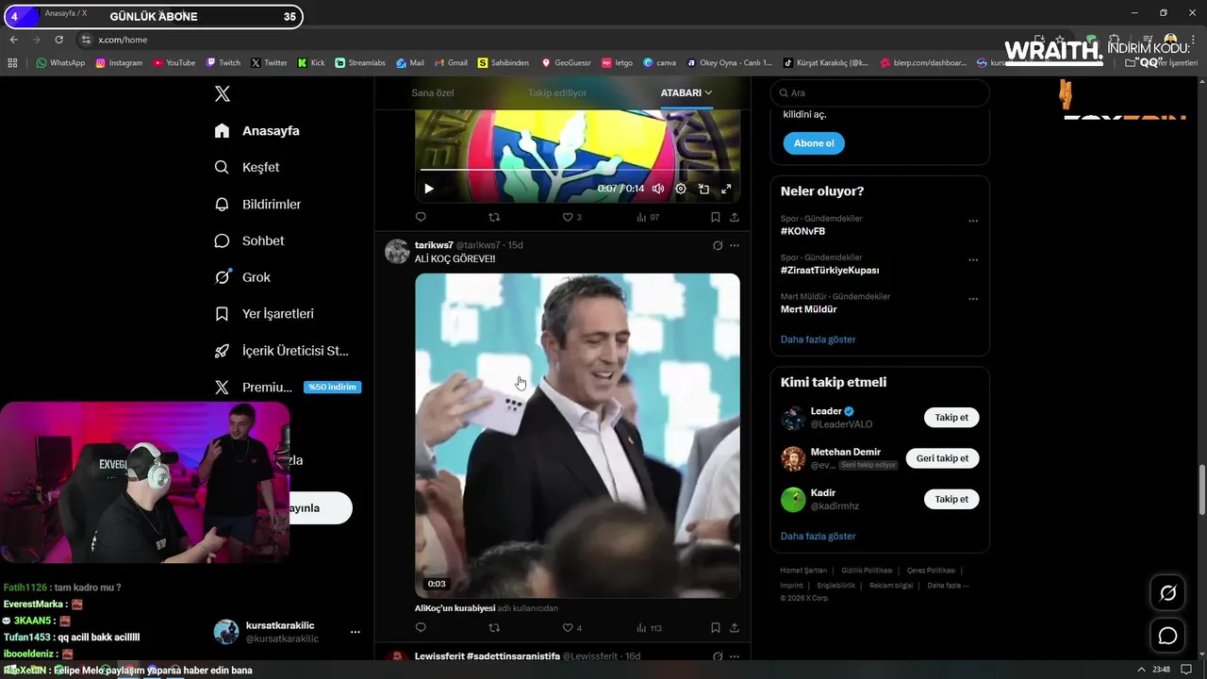Open Bildirimler notifications
Image resolution: width=1207 pixels, height=679 pixels.
(257, 204)
